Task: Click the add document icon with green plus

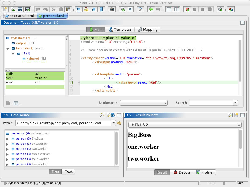Action: (x=12, y=9)
